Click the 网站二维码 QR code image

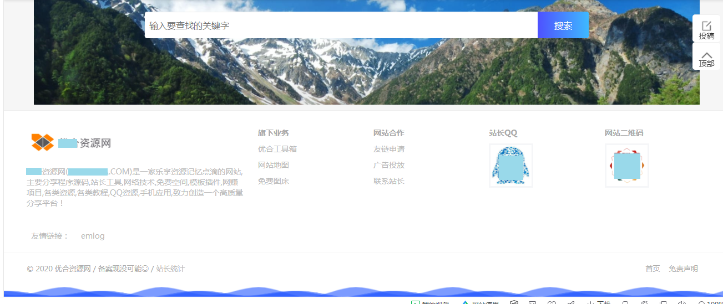point(626,166)
